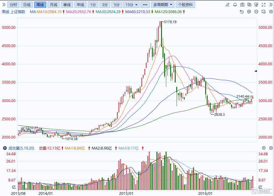This screenshot has width=274, height=196.
Task: Open the 15分 period dropdown
Action: click(x=131, y=5)
